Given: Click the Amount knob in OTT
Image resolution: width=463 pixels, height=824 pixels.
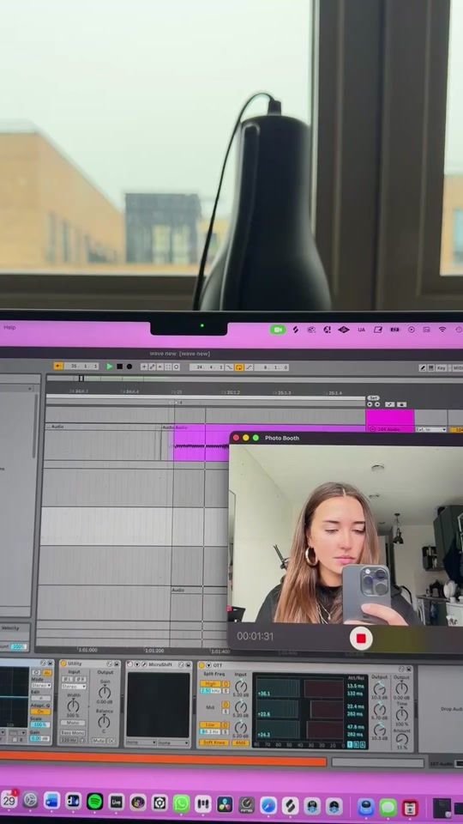Looking at the screenshot, I should coord(402,738).
